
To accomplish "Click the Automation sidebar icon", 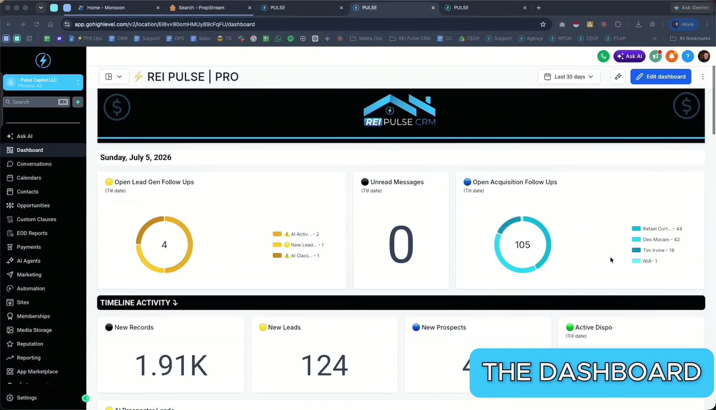I will pos(10,289).
